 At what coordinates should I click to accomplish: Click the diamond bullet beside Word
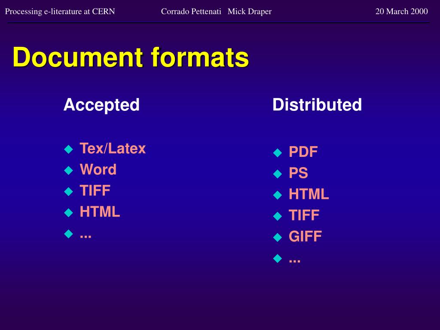(x=68, y=170)
